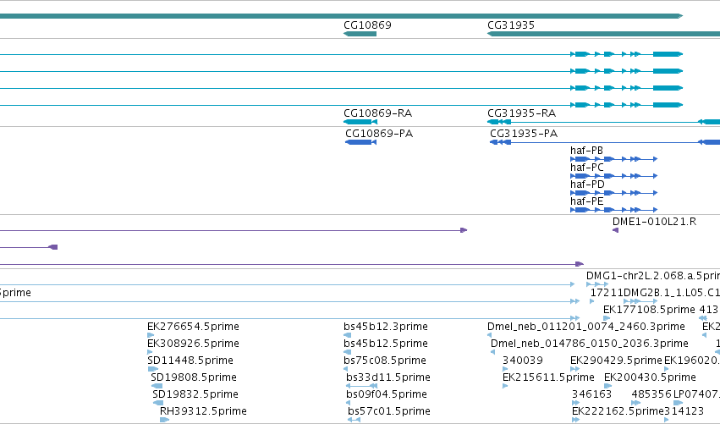Image resolution: width=720 pixels, height=424 pixels.
Task: Click the haf-PC feature label
Action: pos(587,168)
